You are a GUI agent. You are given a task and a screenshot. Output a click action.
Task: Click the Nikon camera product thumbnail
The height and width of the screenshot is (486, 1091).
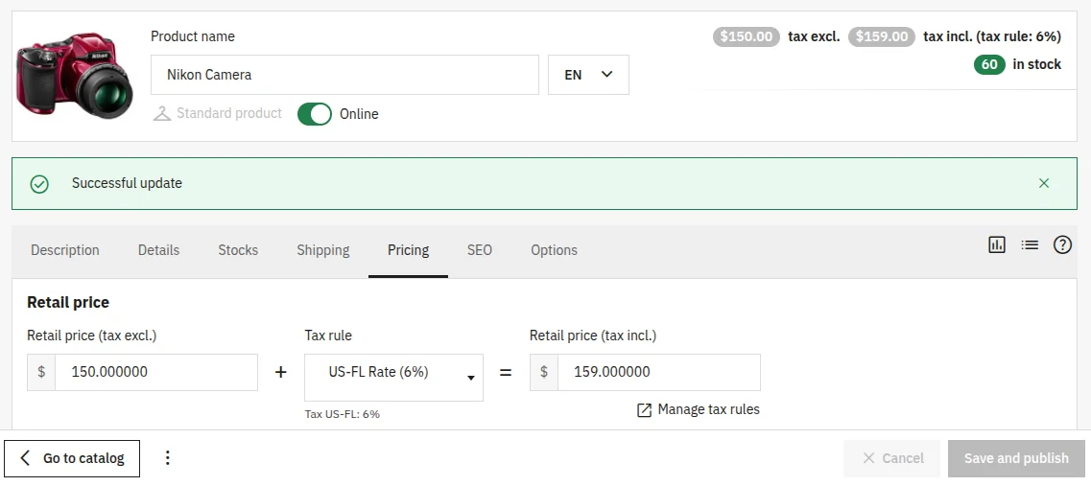(75, 75)
